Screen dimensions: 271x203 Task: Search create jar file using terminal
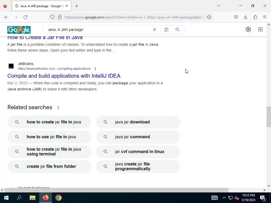[x=49, y=152]
